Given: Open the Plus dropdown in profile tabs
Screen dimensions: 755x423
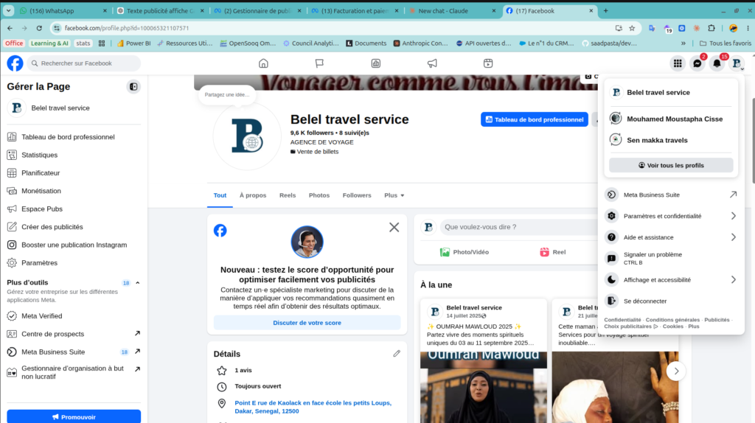Looking at the screenshot, I should pyautogui.click(x=394, y=195).
